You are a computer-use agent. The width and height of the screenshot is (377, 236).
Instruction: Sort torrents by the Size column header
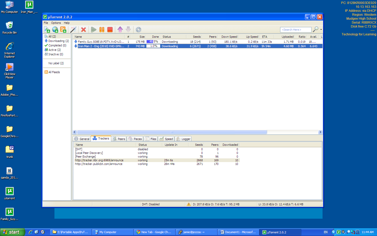[138, 37]
